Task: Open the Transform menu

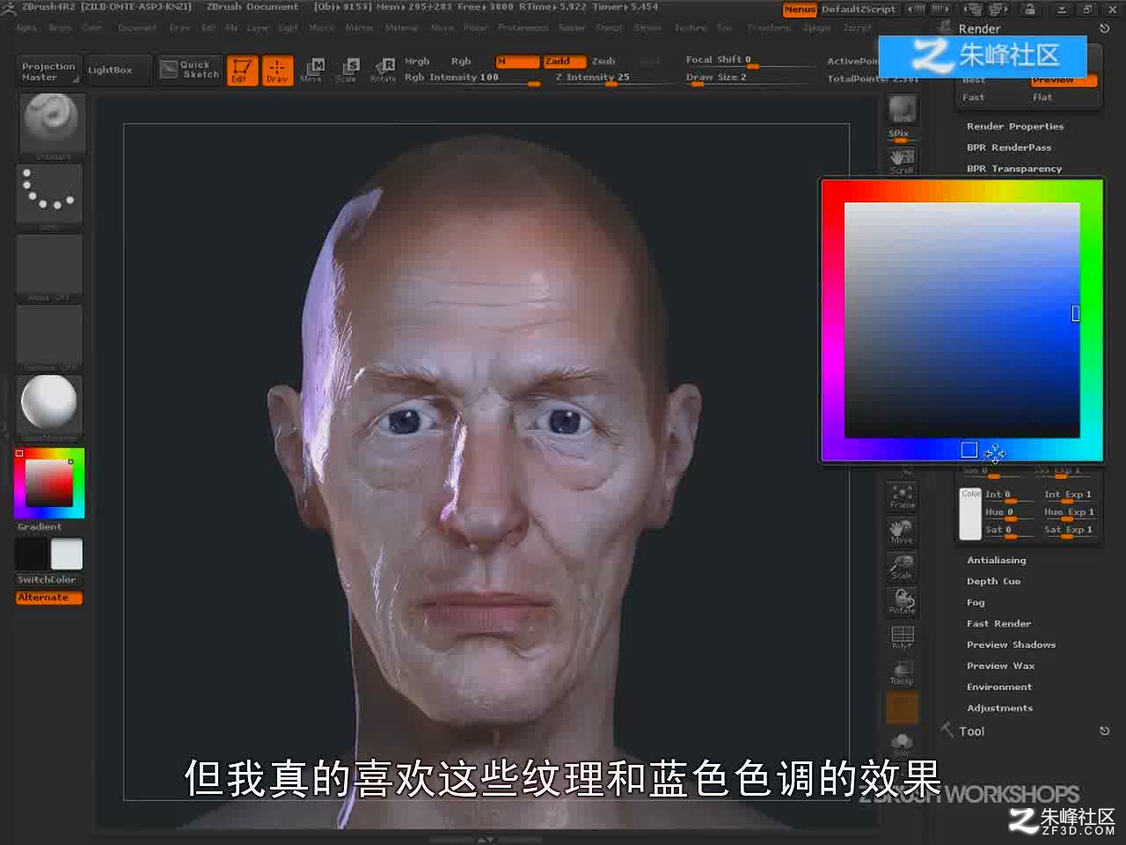Action: click(x=769, y=28)
